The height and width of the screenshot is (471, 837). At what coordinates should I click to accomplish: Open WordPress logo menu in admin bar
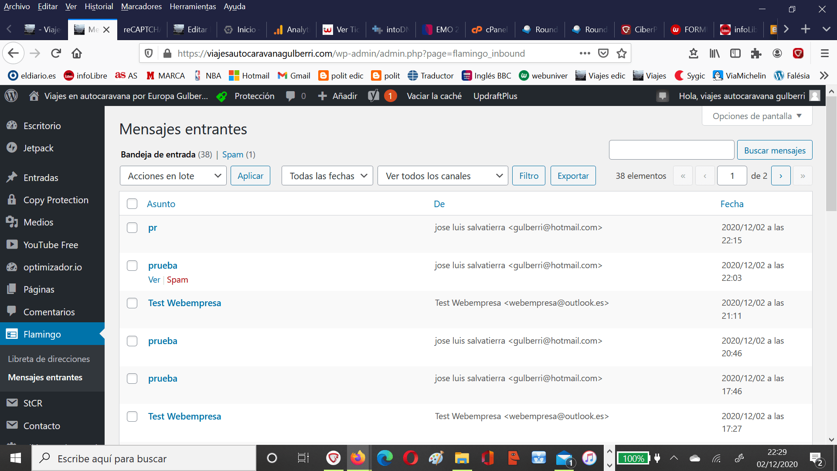pos(11,96)
